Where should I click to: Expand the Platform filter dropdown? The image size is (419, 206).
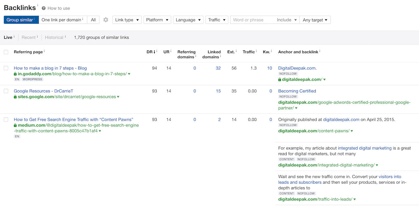pyautogui.click(x=157, y=20)
